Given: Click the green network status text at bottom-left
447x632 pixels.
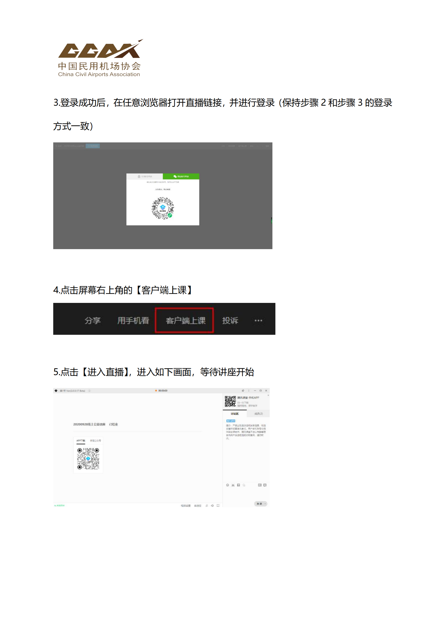Looking at the screenshot, I should tap(59, 506).
